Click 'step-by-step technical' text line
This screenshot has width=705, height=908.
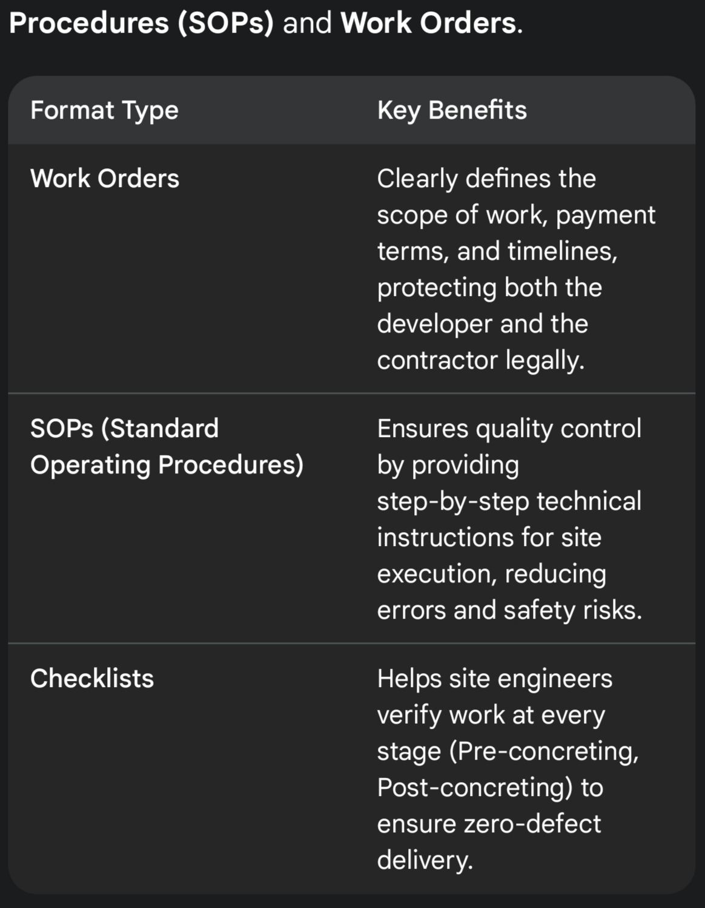[509, 501]
